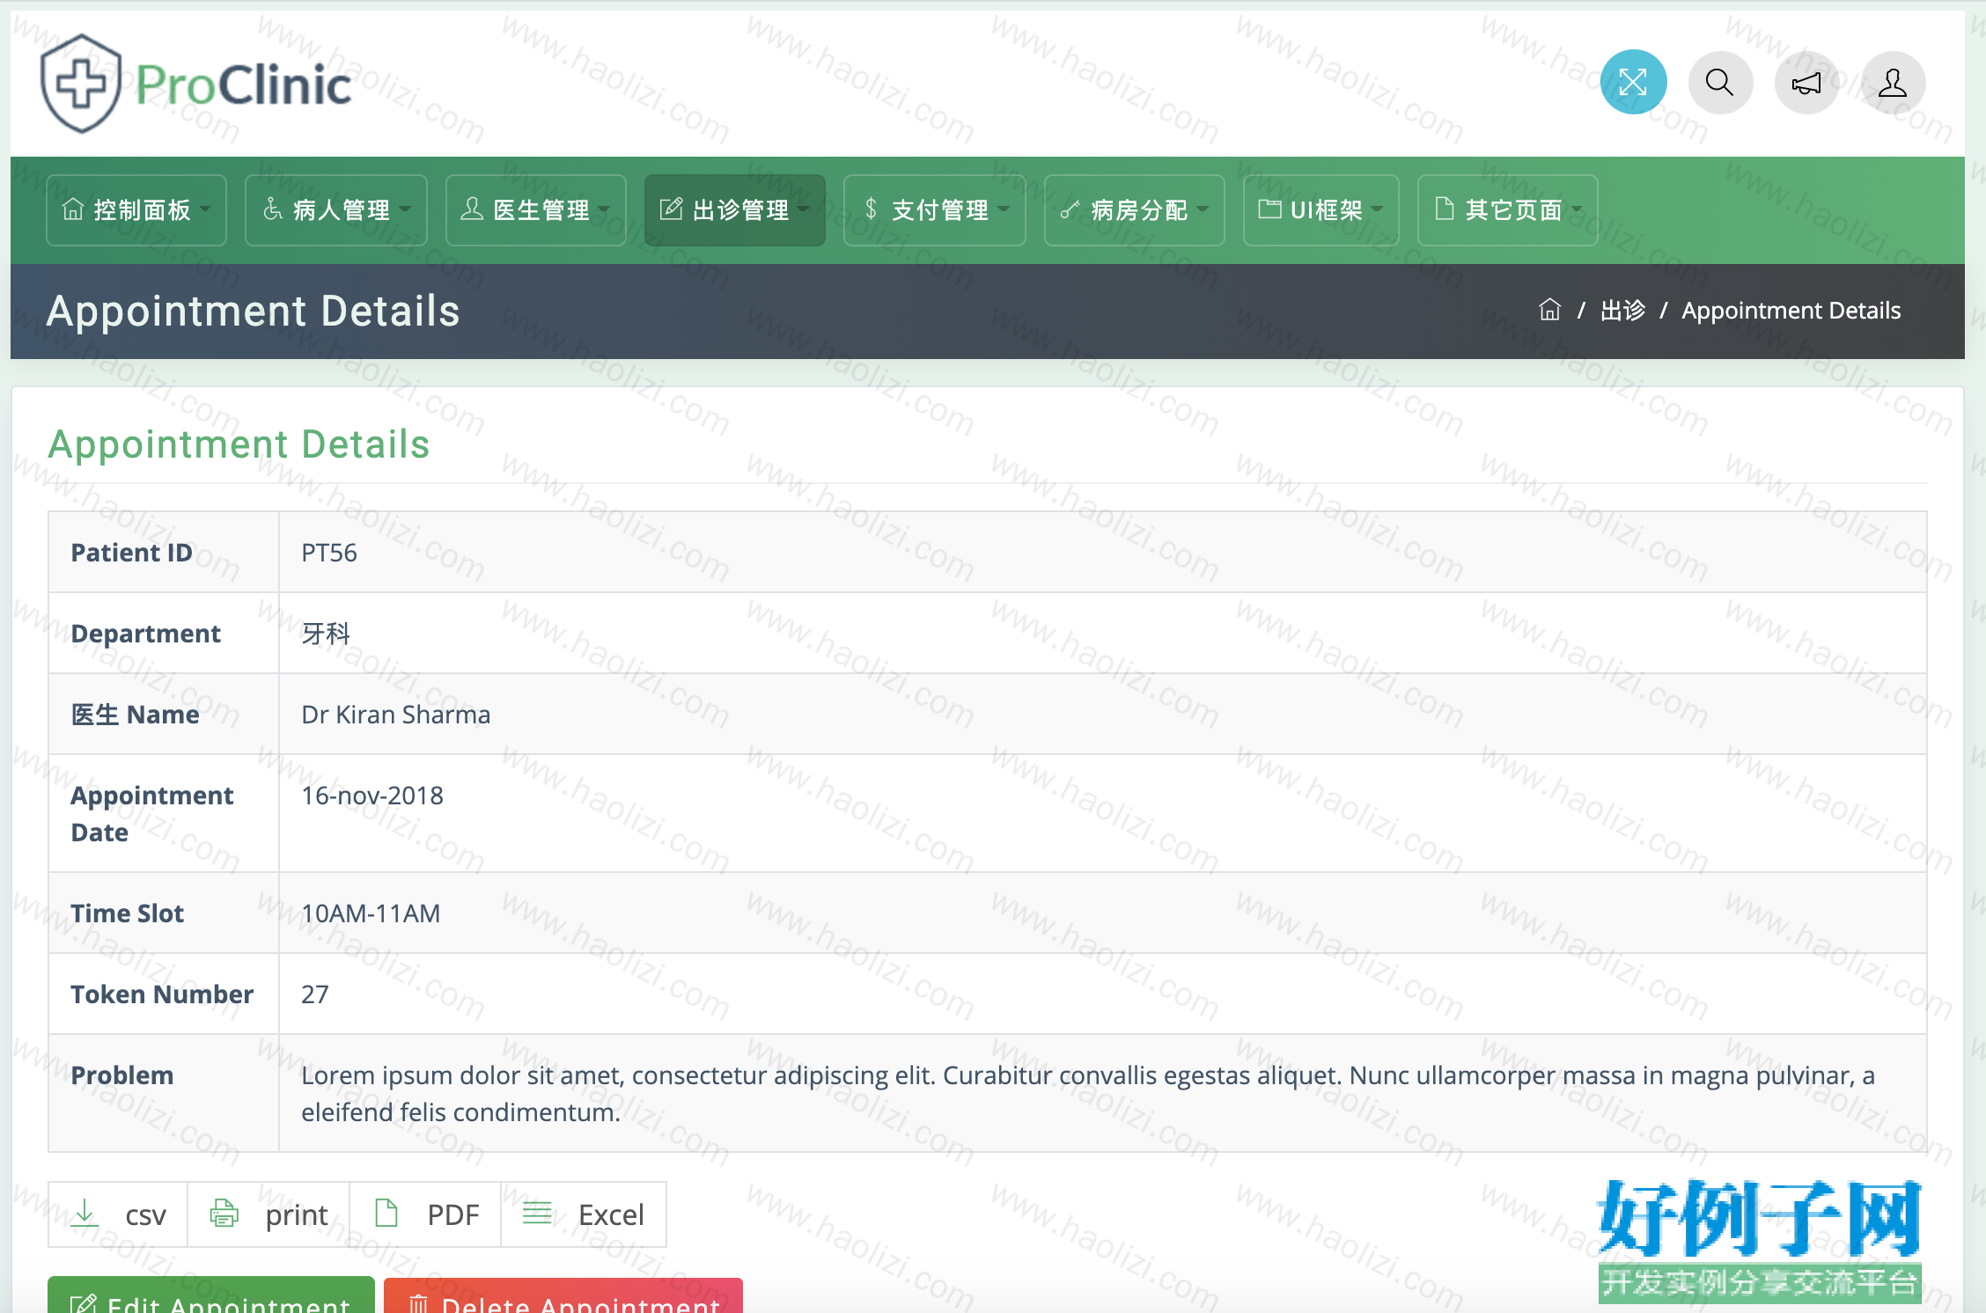This screenshot has height=1313, width=1986.
Task: Click the ProClinic wordmark
Action: (x=244, y=85)
